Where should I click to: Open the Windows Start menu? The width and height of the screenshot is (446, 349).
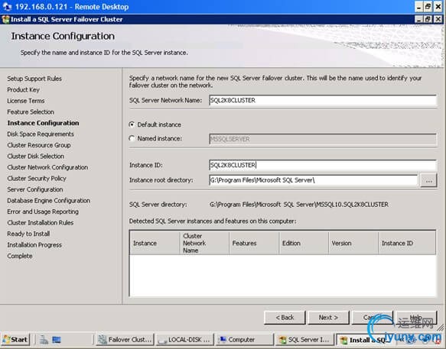[15, 340]
